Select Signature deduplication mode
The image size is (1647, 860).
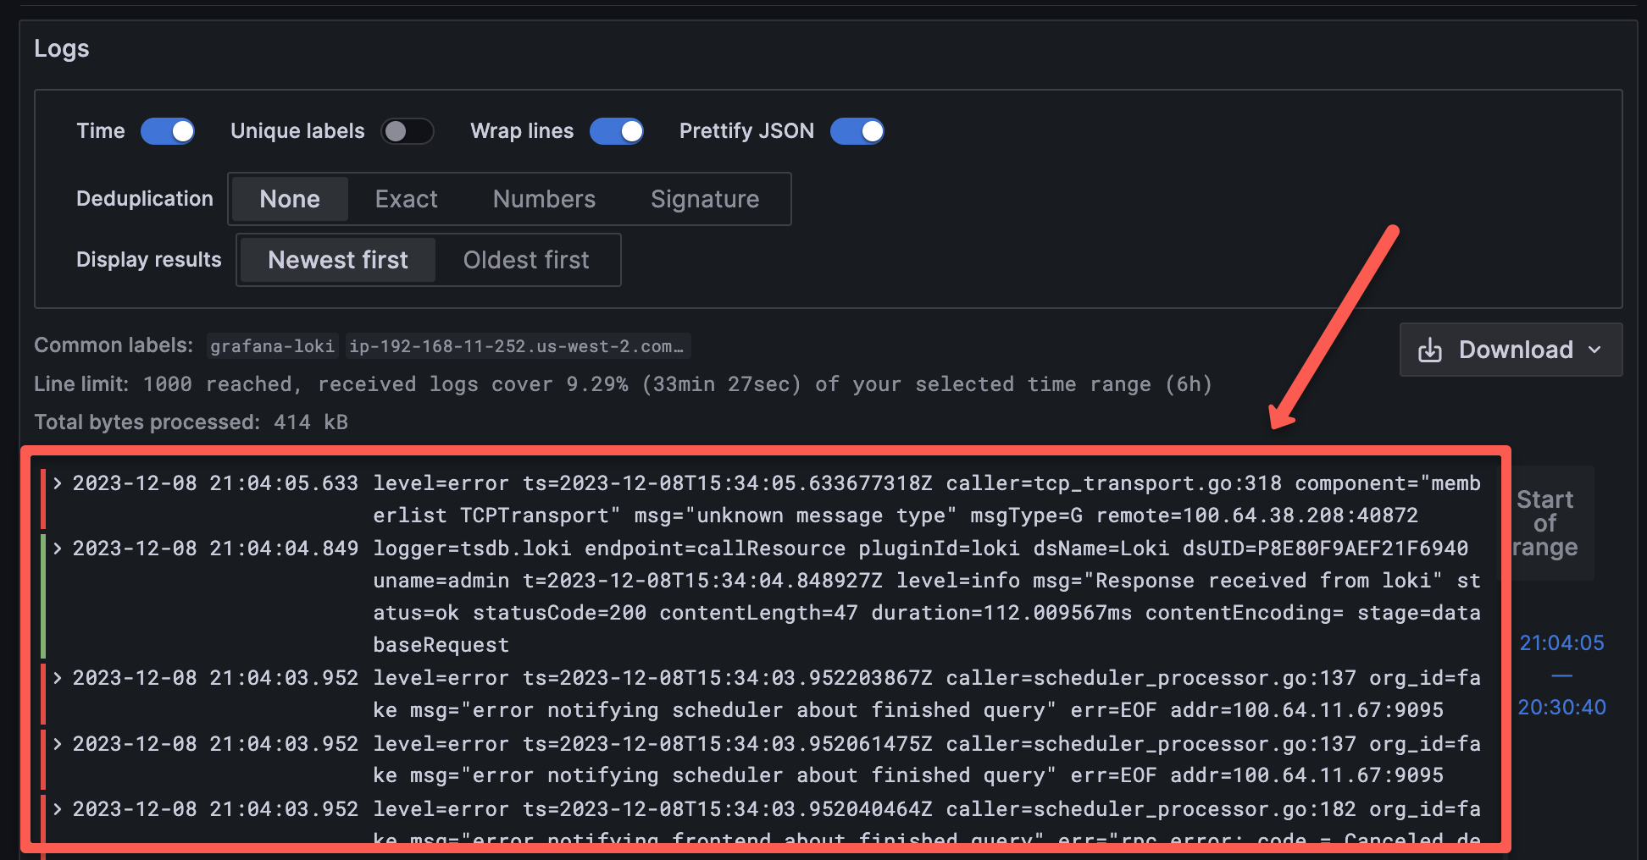pos(704,199)
